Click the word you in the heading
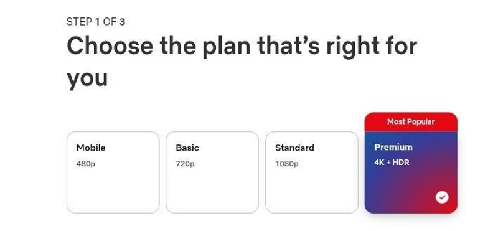Screen dimensions: 498x231 tap(87, 78)
